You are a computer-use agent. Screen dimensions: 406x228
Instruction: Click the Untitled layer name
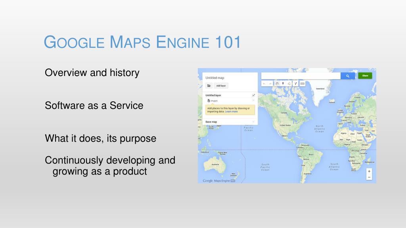click(213, 95)
